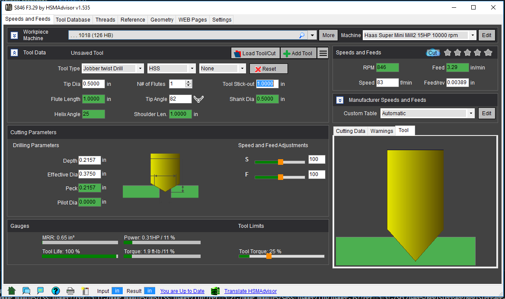Click the Translate HSMAdvisor link
Viewport: 505px width, 299px height.
click(x=250, y=291)
